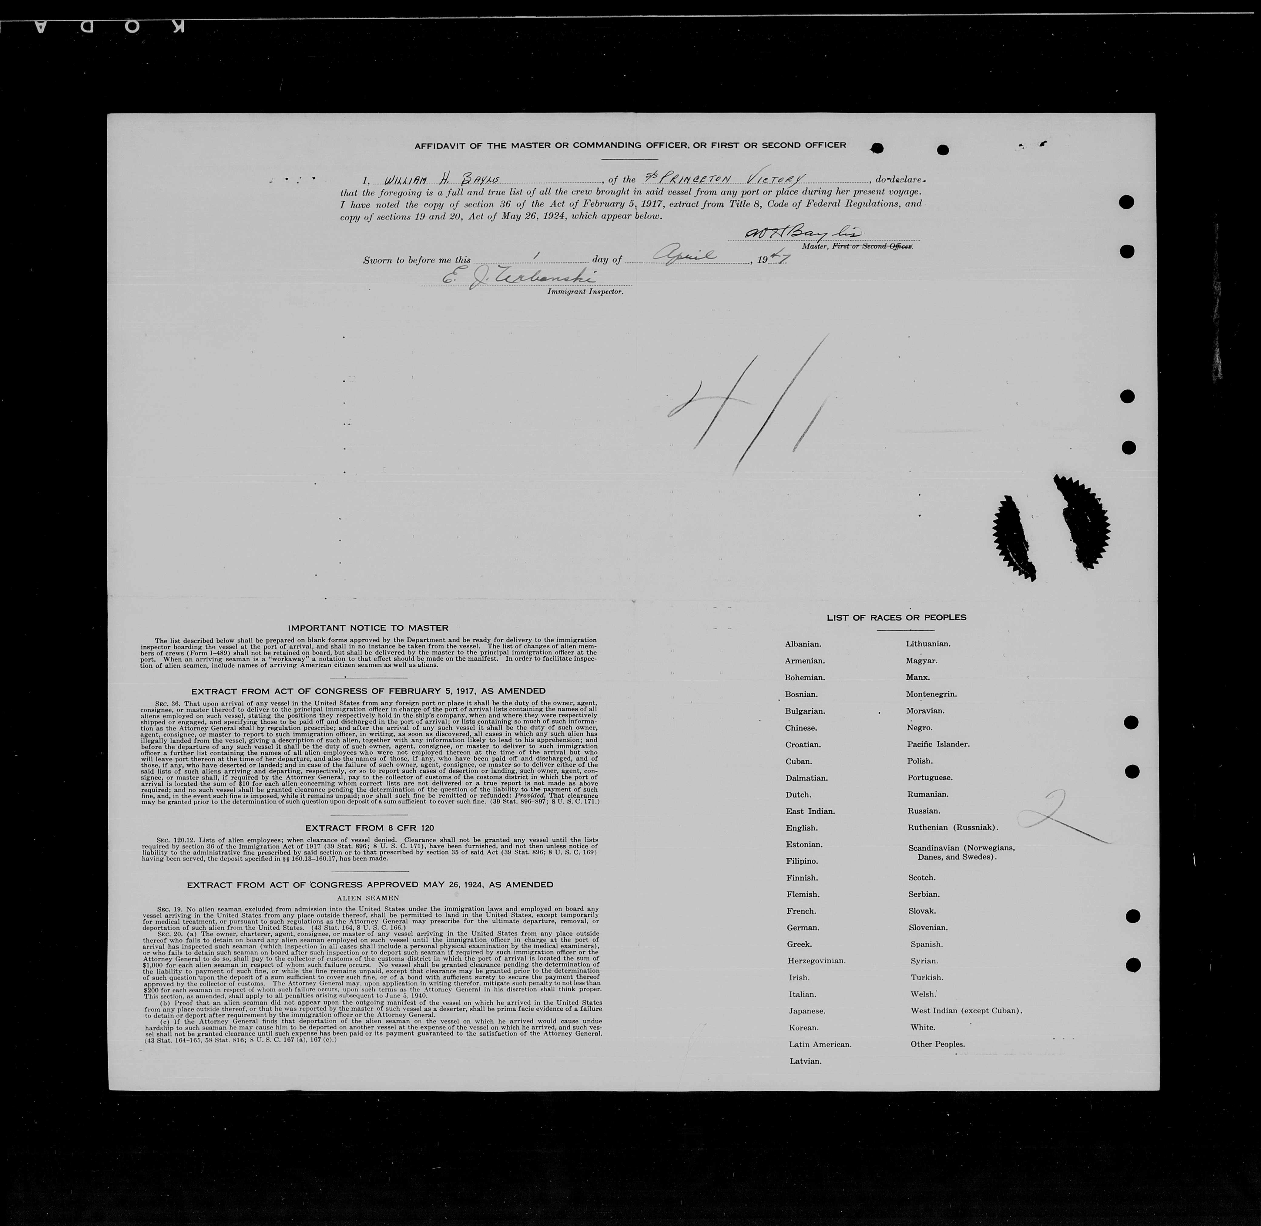Viewport: 1261px width, 1226px height.
Task: Click 'Moravian.' entry
Action: 925,711
